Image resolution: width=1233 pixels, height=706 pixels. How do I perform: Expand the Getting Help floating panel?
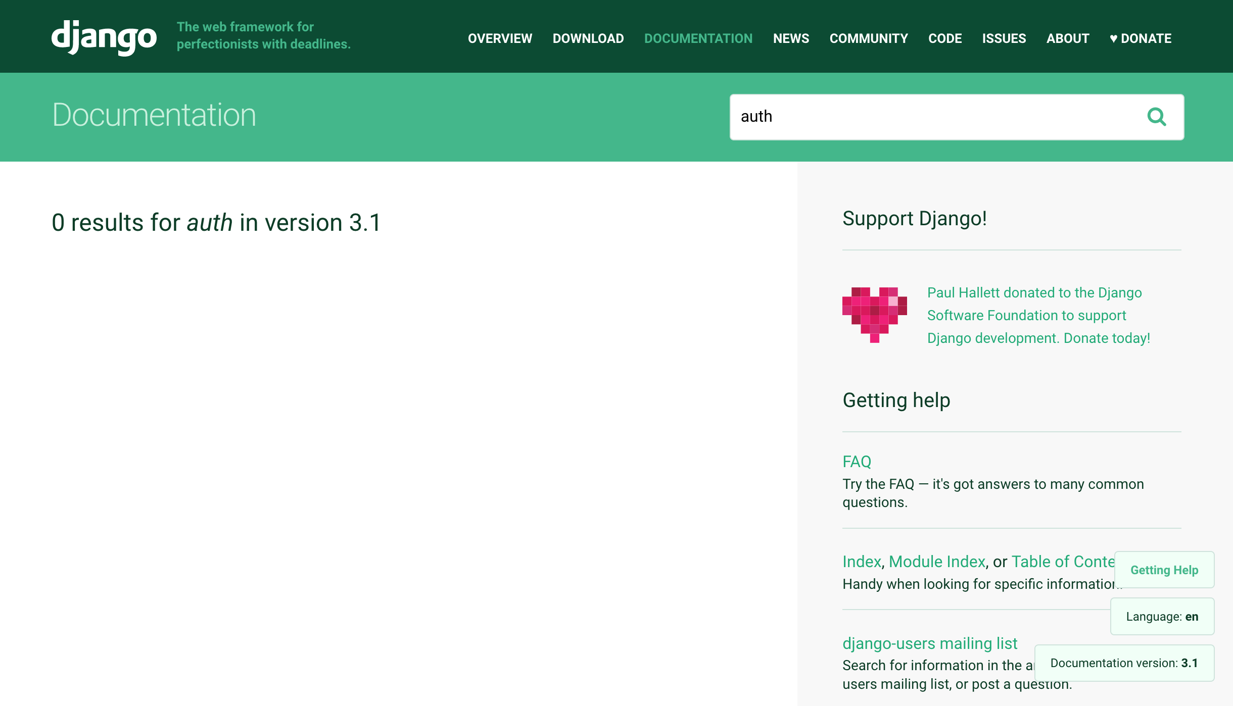point(1164,570)
